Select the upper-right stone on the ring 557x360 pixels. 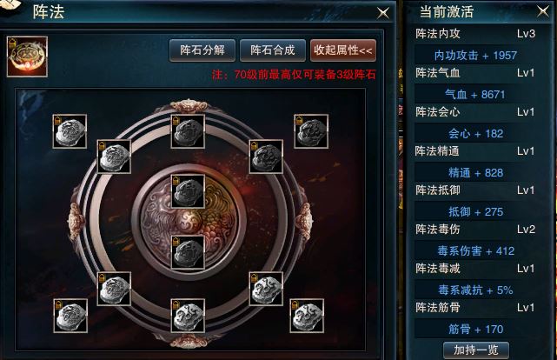tap(266, 157)
